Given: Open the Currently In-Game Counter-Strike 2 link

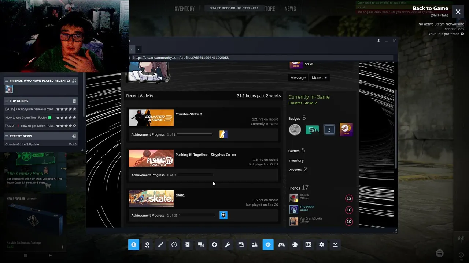Looking at the screenshot, I should coord(302,103).
